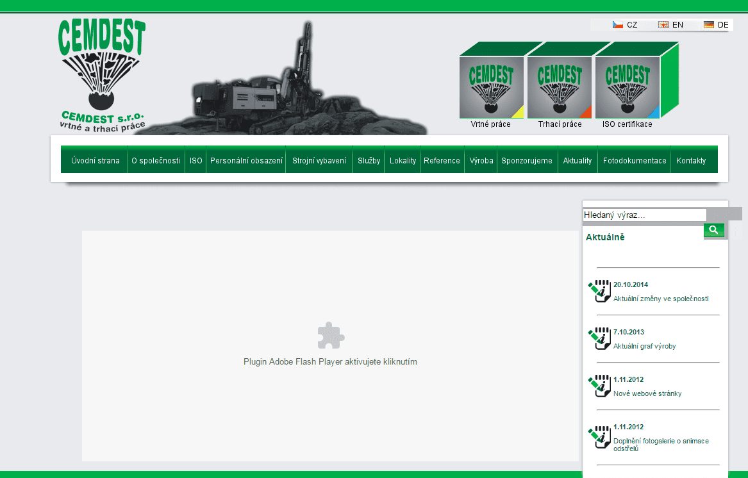This screenshot has width=748, height=478.
Task: Click the Trhací práce caption link
Action: (x=560, y=124)
